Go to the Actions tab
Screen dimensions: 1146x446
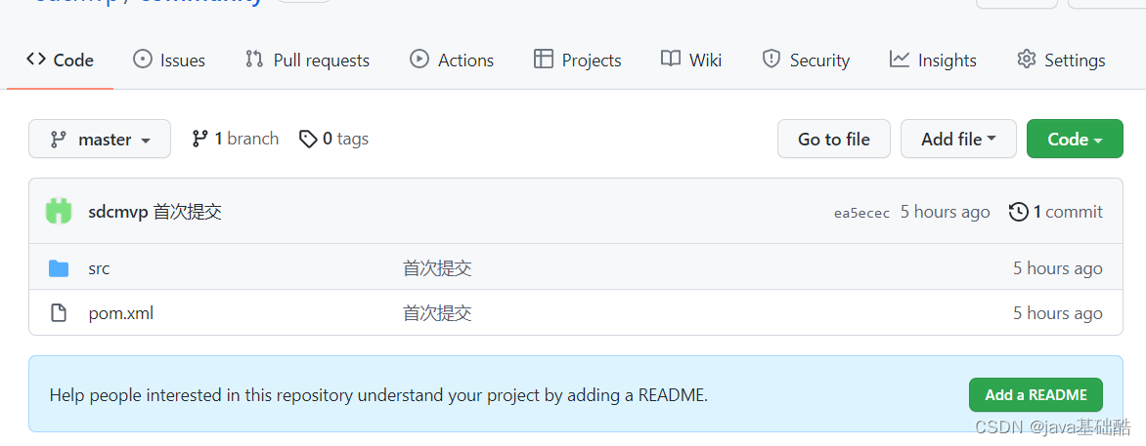pyautogui.click(x=452, y=60)
